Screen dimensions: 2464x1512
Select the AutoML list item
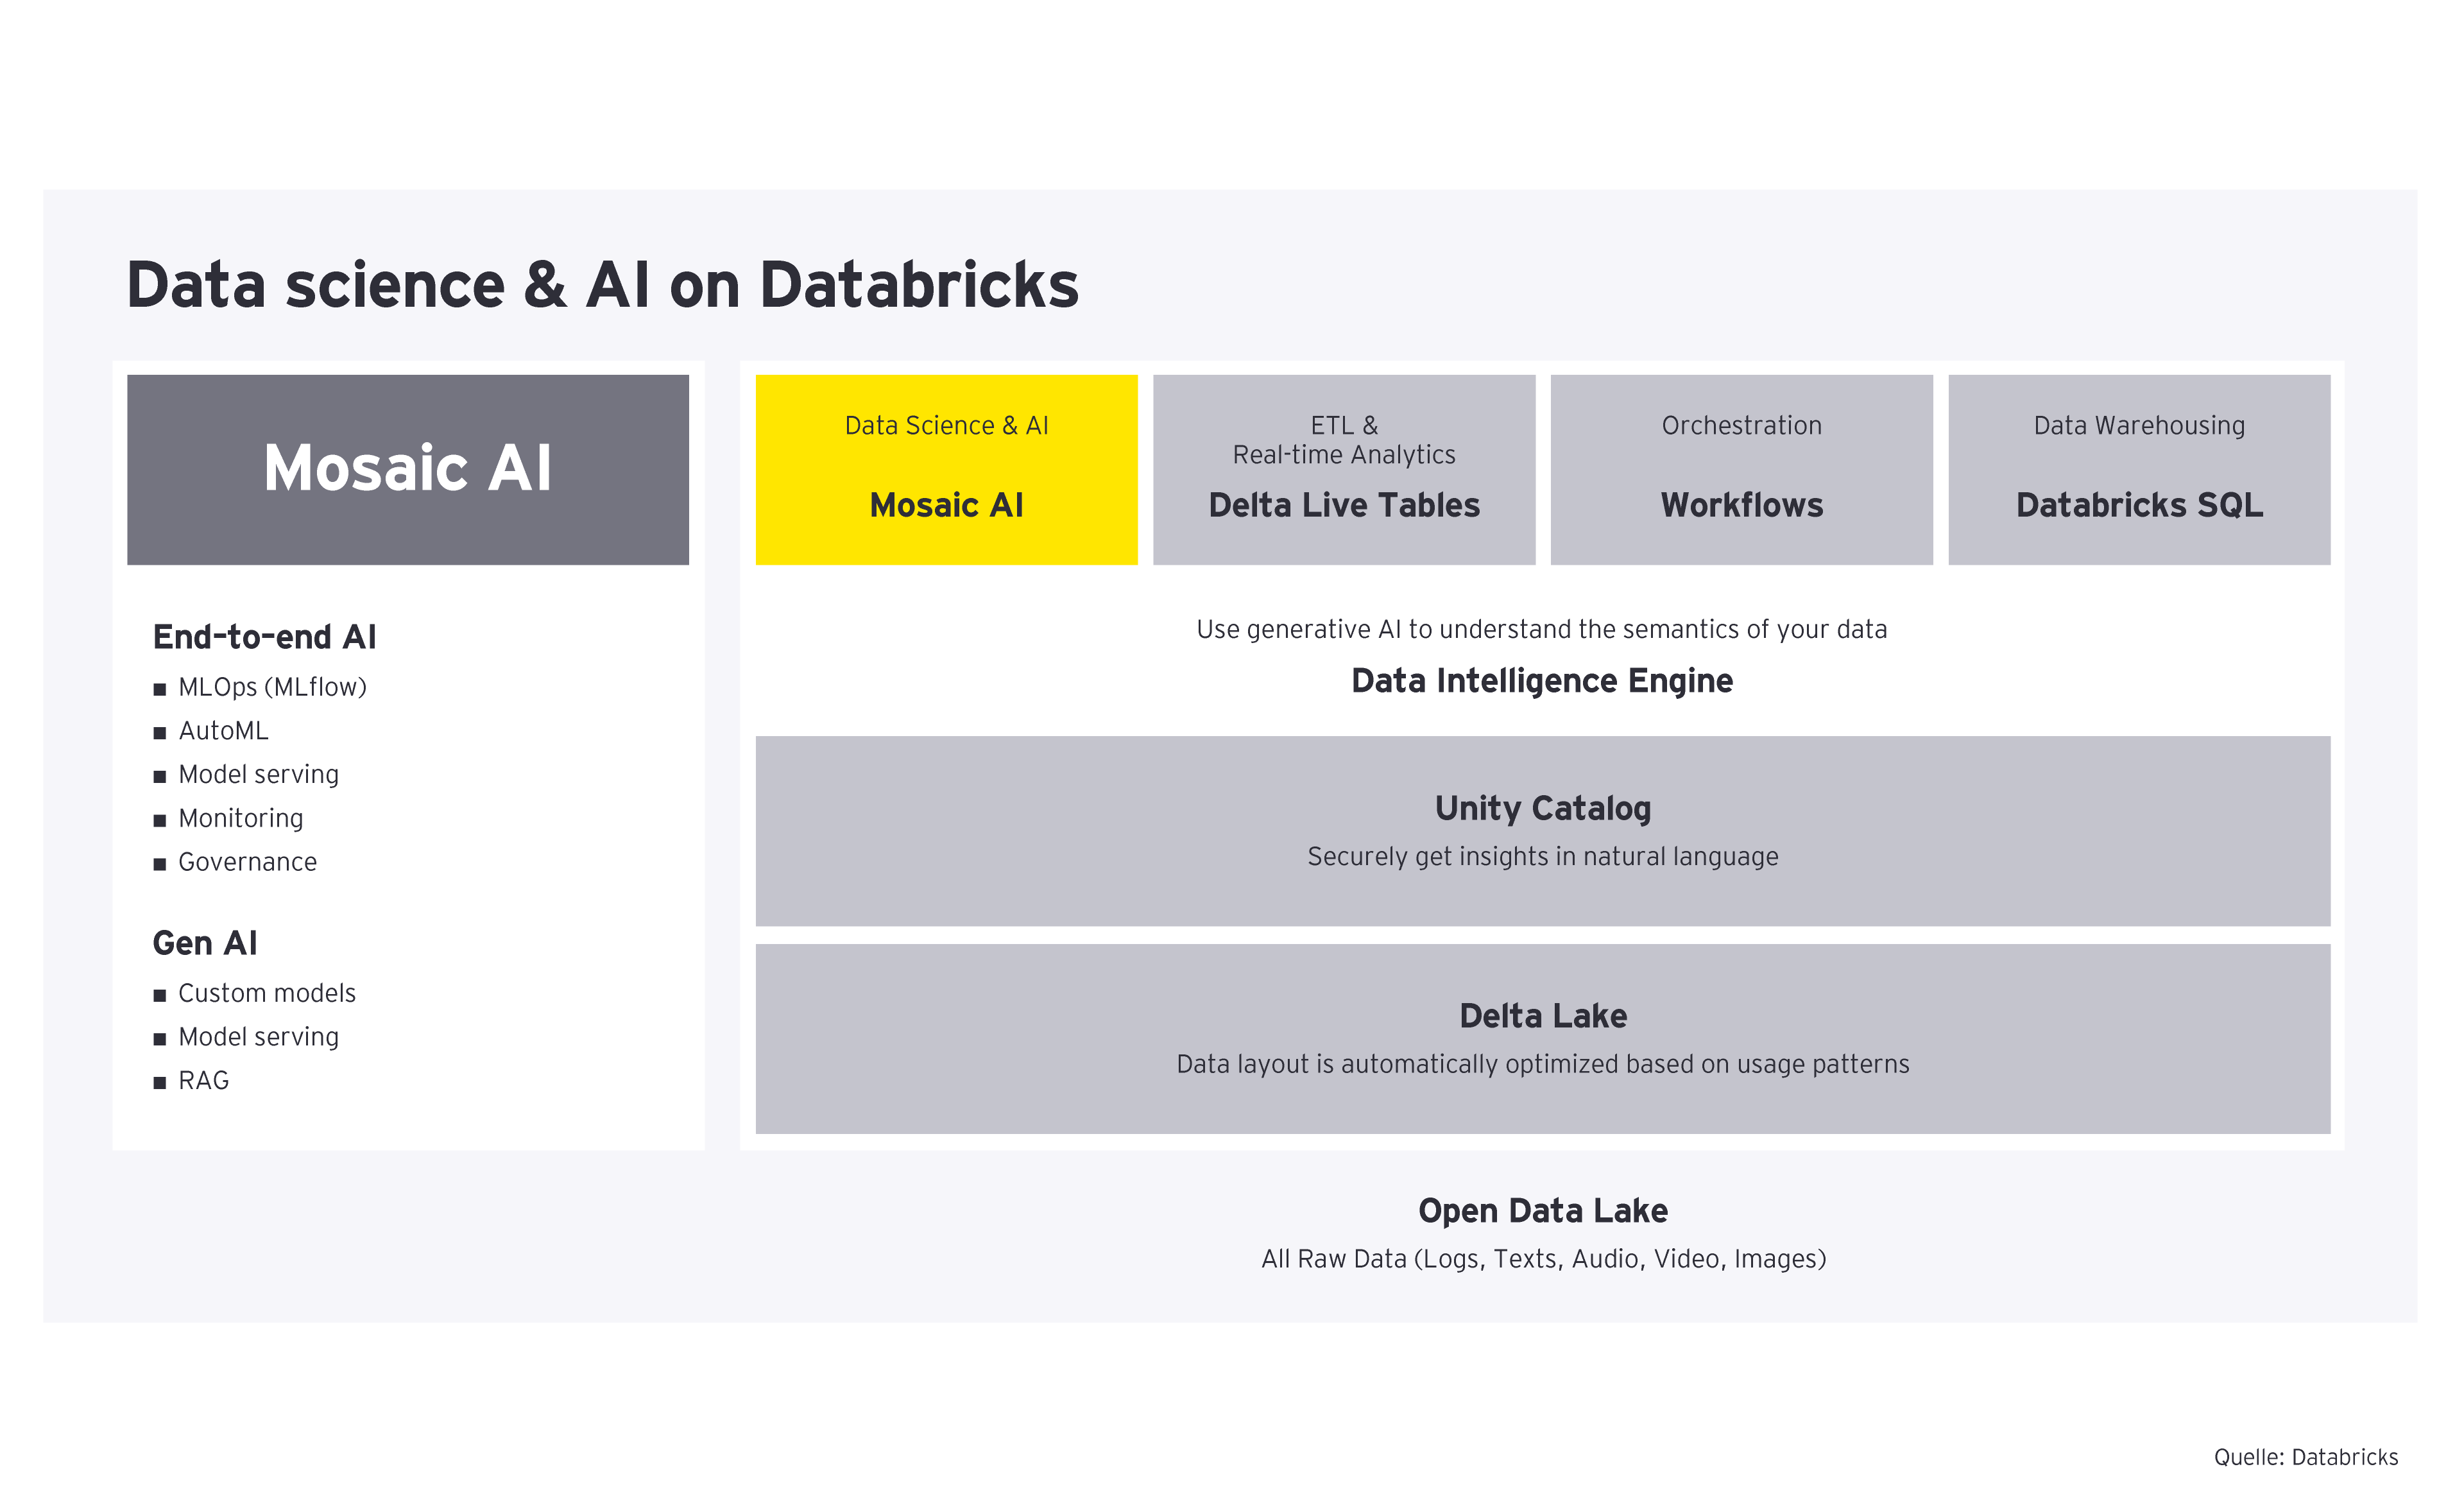[x=223, y=731]
